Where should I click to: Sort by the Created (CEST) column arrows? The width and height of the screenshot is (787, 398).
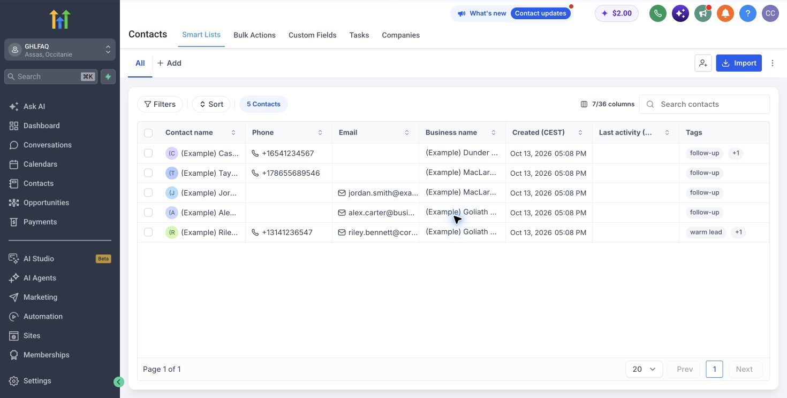point(580,132)
